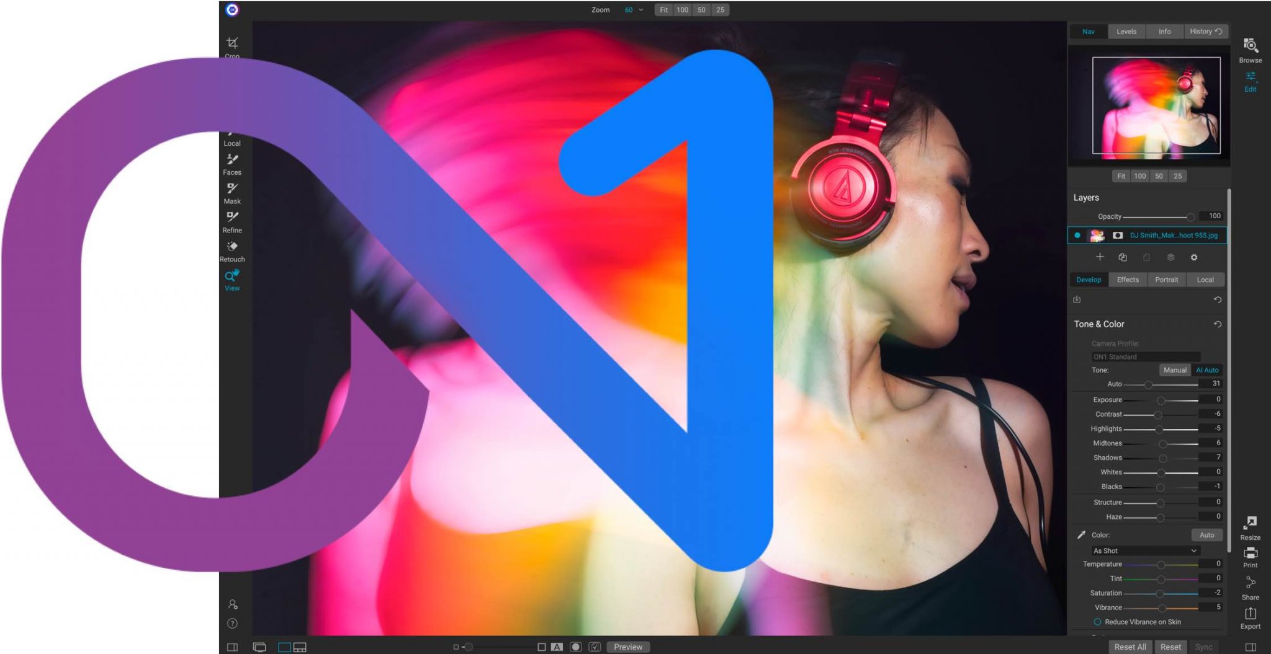Open the Portrait tab
The height and width of the screenshot is (654, 1271).
click(1167, 280)
